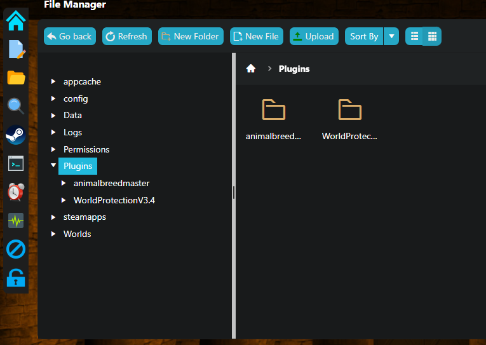486x345 pixels.
Task: Click the blue unlocked padlock icon
Action: [x=15, y=278]
